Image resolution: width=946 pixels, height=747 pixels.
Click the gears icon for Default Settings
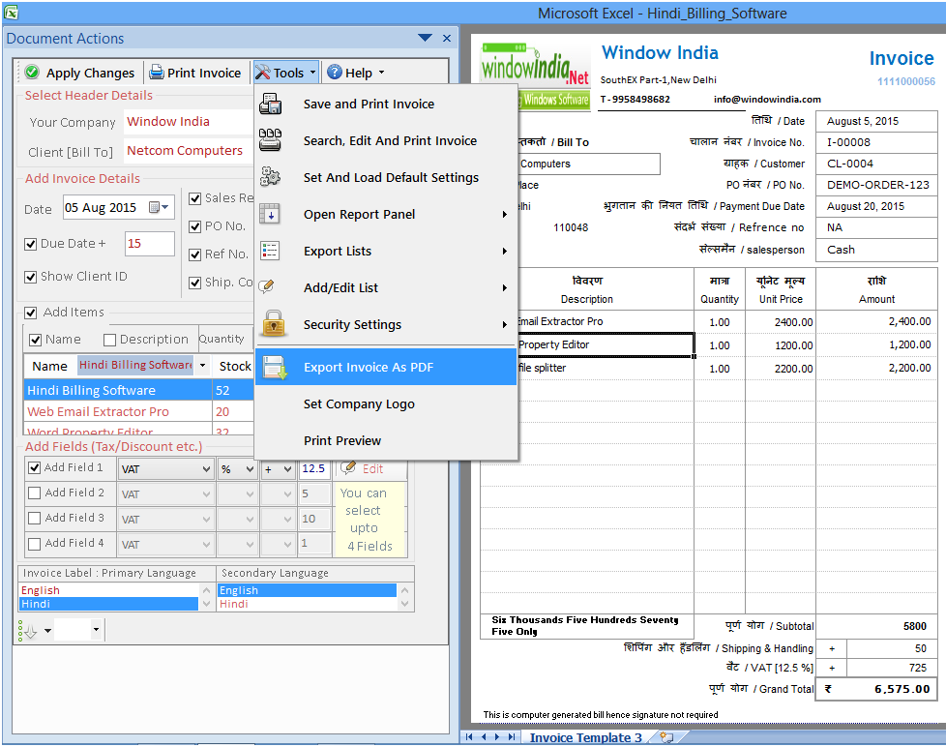(x=270, y=177)
